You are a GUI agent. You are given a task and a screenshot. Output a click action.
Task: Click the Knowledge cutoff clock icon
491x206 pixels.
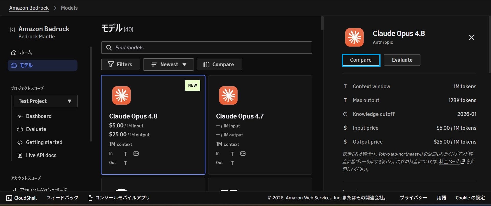tap(345, 114)
